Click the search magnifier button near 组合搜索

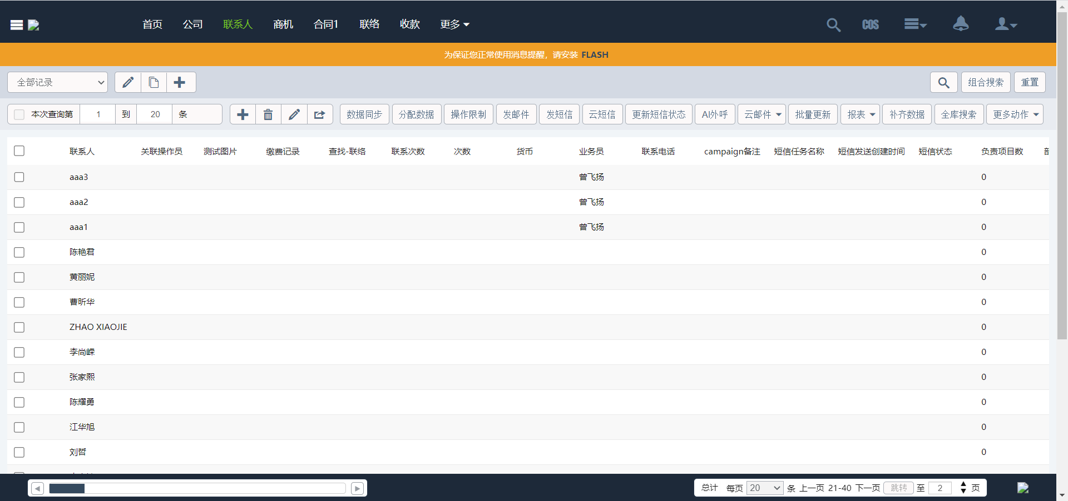pyautogui.click(x=943, y=83)
